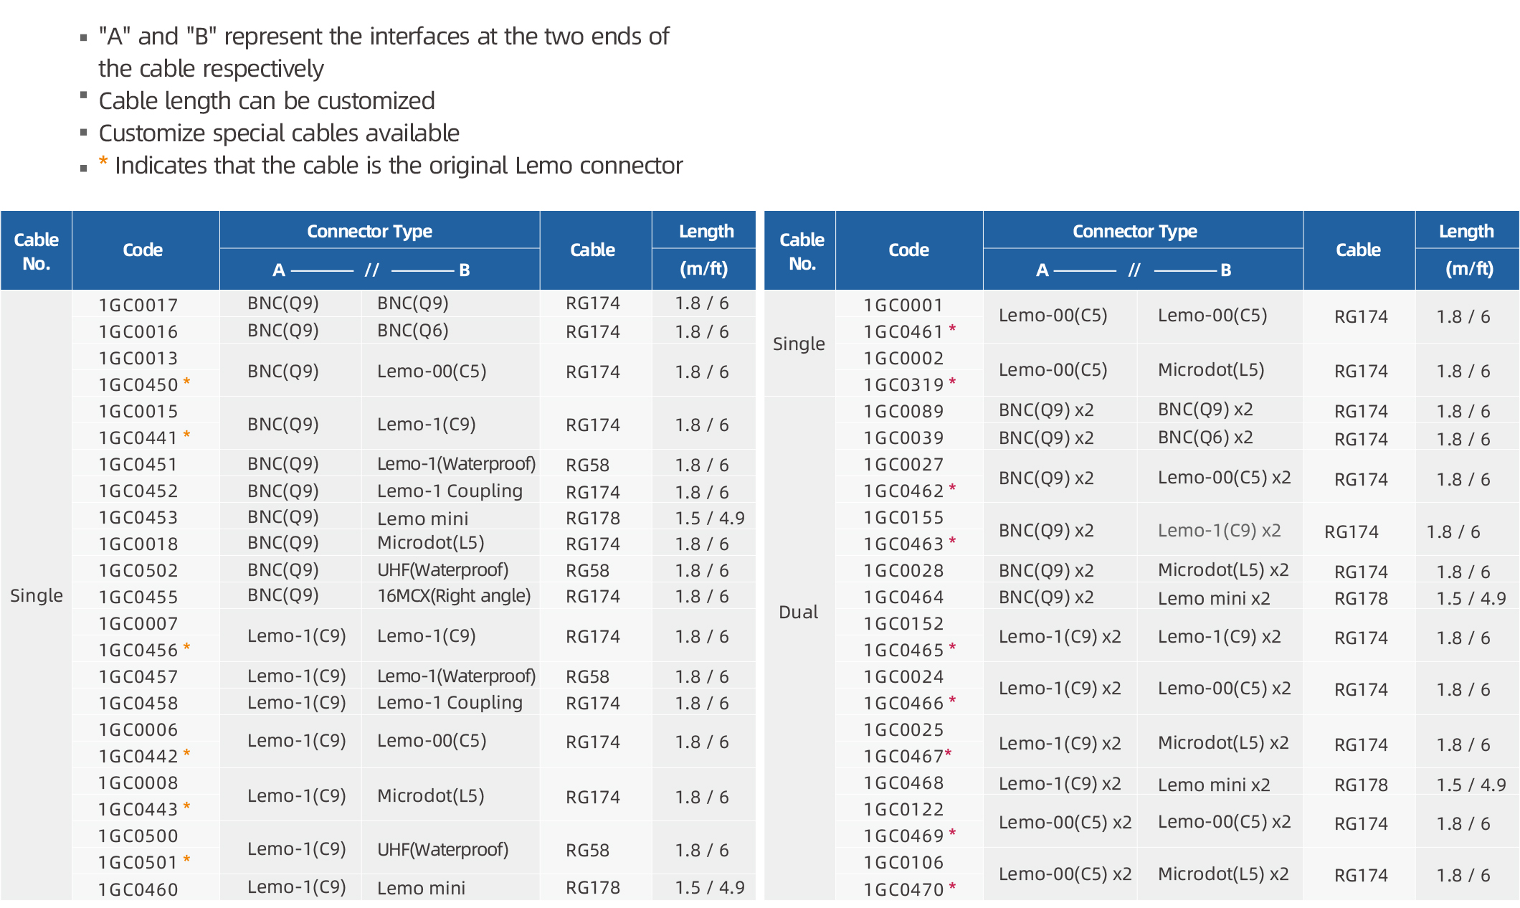
Task: Select the 1GC0450 code cell
Action: 138,384
